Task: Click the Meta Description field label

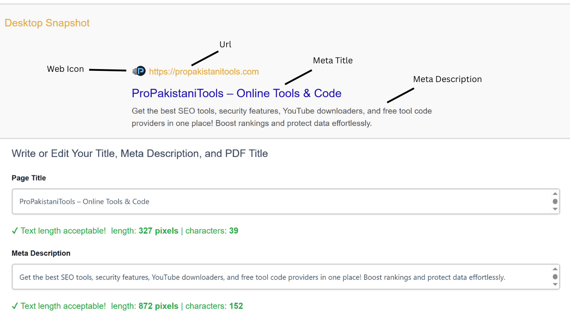Action: [x=41, y=253]
